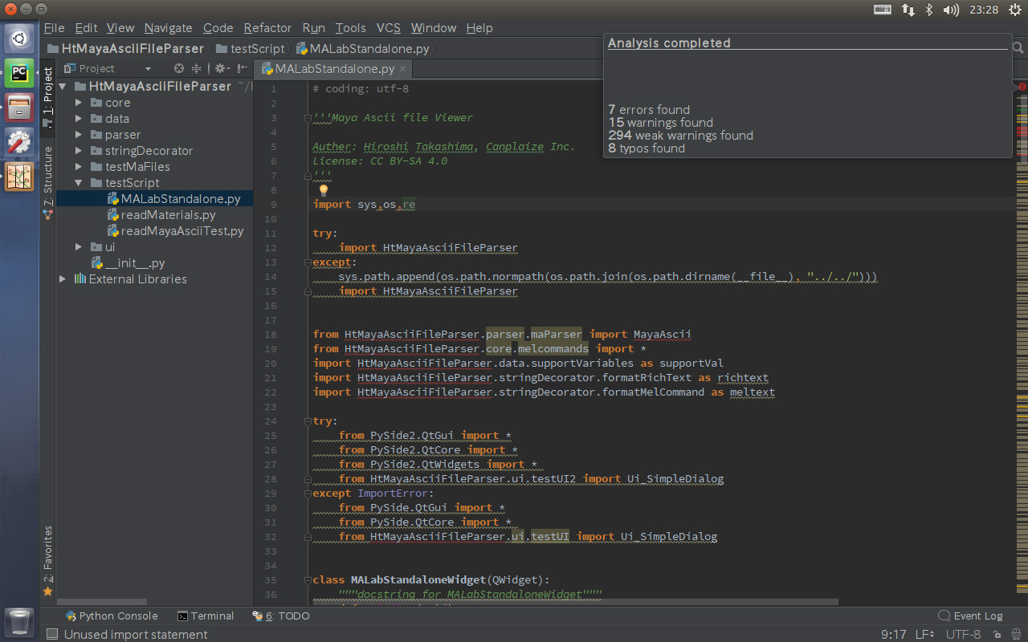Toggle the Structure side tool window

coord(47,181)
